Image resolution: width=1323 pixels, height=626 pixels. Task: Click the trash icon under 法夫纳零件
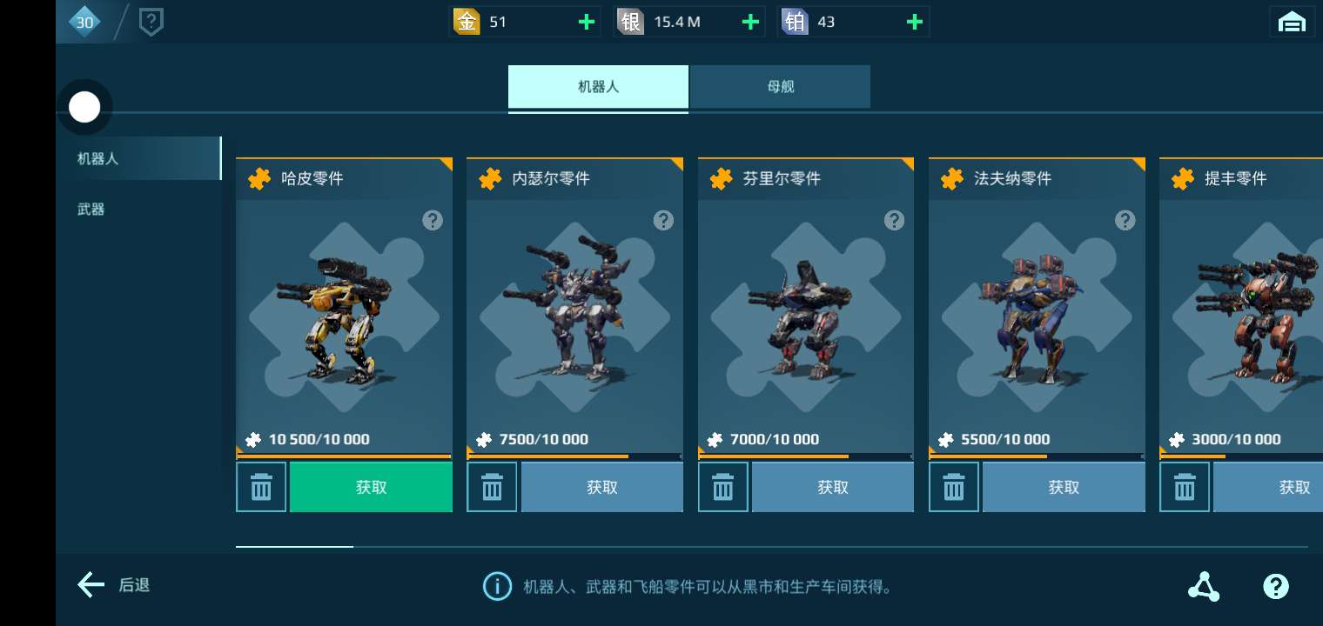coord(954,487)
